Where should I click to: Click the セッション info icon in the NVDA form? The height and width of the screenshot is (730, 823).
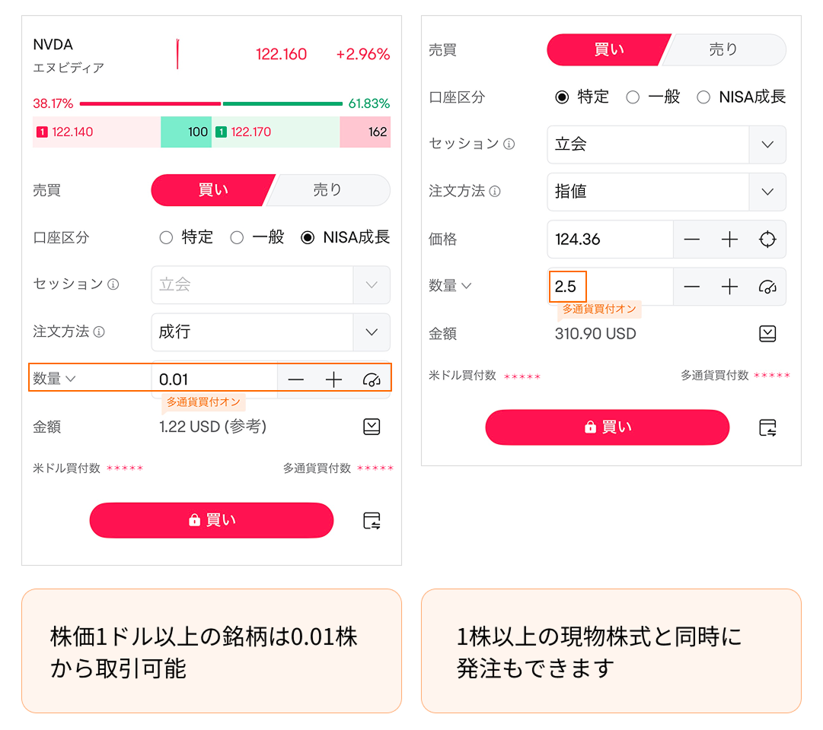click(113, 284)
